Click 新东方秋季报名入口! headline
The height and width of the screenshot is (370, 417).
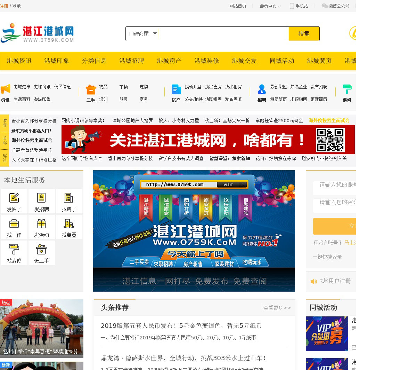point(31,131)
